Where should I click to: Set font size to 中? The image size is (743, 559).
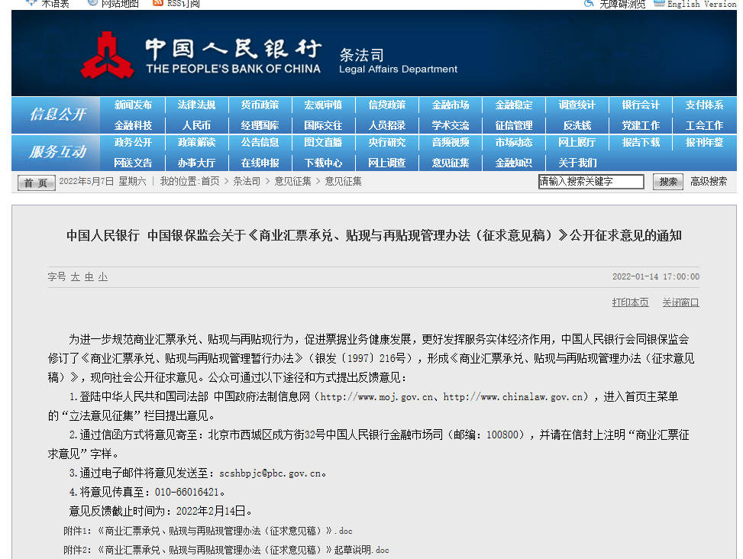pyautogui.click(x=89, y=276)
